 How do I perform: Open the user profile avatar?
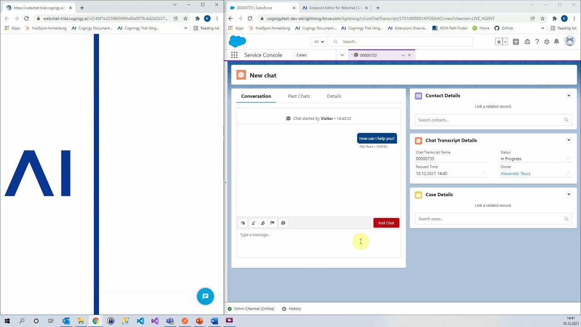point(570,41)
